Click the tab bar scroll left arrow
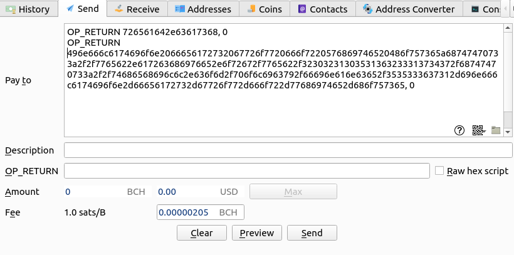The image size is (514, 255). (505, 9)
